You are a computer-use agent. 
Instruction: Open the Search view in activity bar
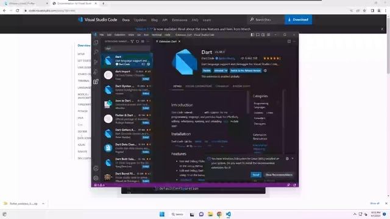[96, 52]
